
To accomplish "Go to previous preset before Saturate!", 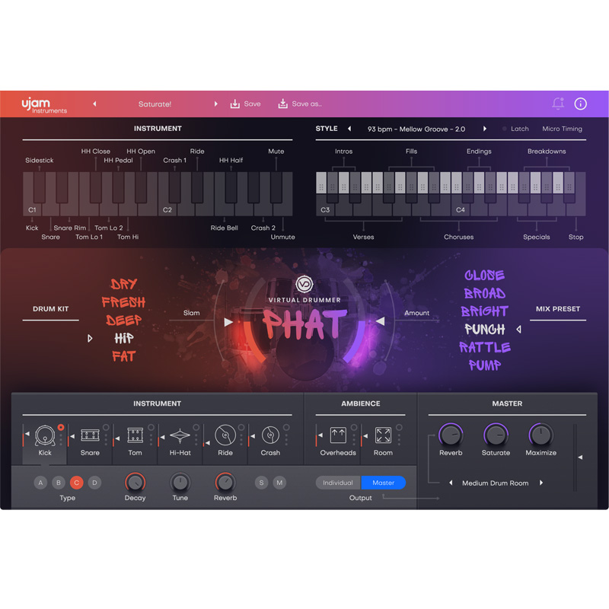I will pos(94,104).
